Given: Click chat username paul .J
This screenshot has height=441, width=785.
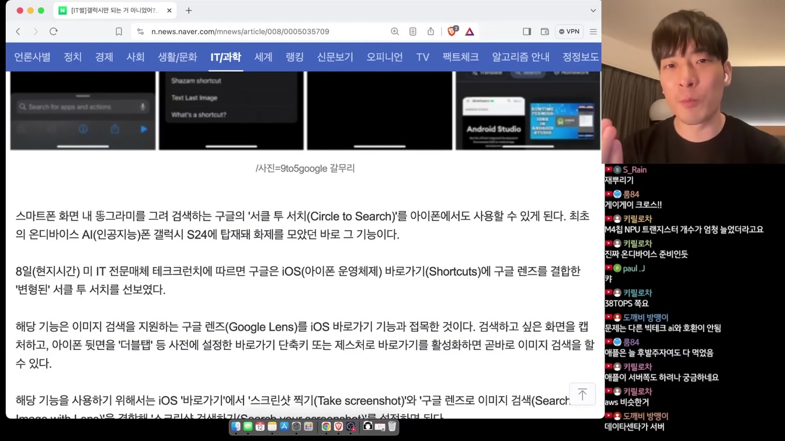Looking at the screenshot, I should (x=634, y=268).
